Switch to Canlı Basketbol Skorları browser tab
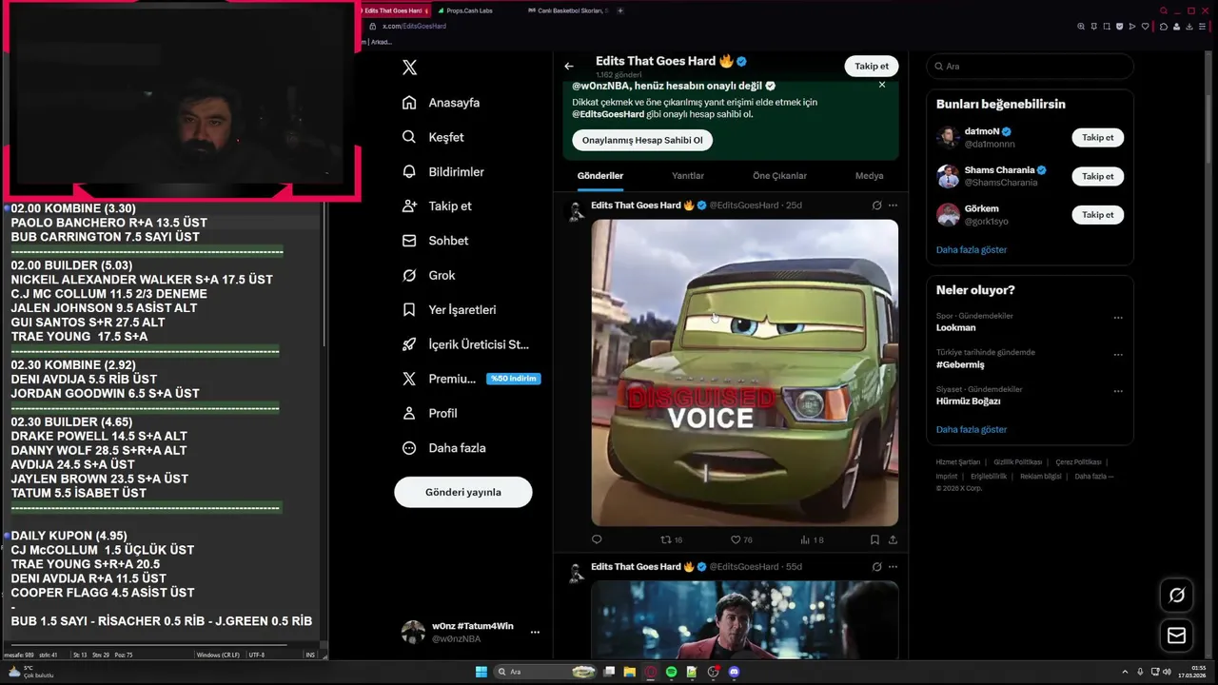1218x685 pixels. pos(566,10)
